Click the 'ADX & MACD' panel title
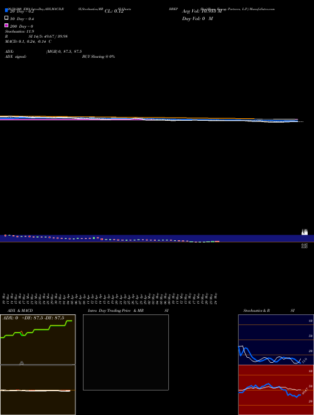The width and height of the screenshot is (314, 415). point(20,311)
